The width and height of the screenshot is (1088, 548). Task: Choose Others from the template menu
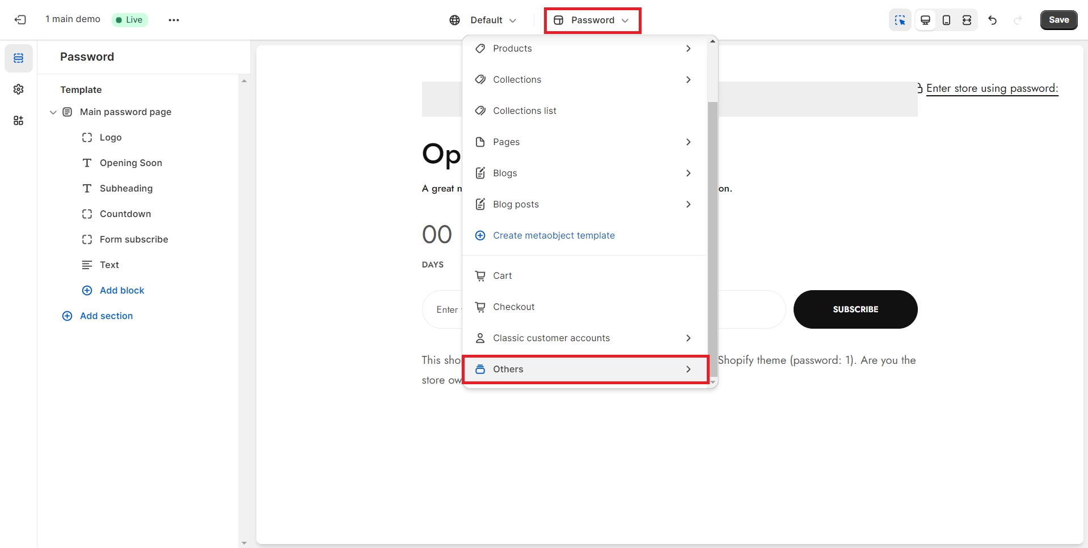click(x=585, y=369)
